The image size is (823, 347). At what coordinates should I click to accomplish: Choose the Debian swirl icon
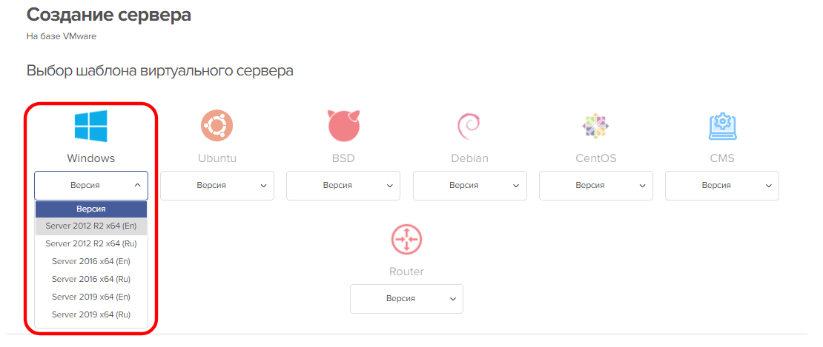click(x=469, y=126)
